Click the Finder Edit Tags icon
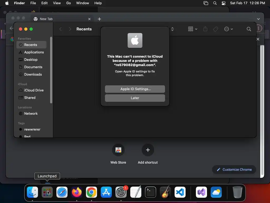This screenshot has width=270, height=203. click(x=215, y=29)
